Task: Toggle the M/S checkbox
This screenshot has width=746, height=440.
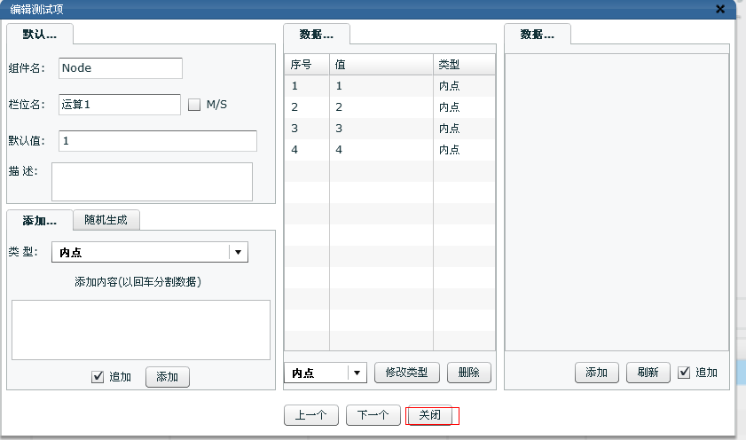Action: pyautogui.click(x=195, y=105)
